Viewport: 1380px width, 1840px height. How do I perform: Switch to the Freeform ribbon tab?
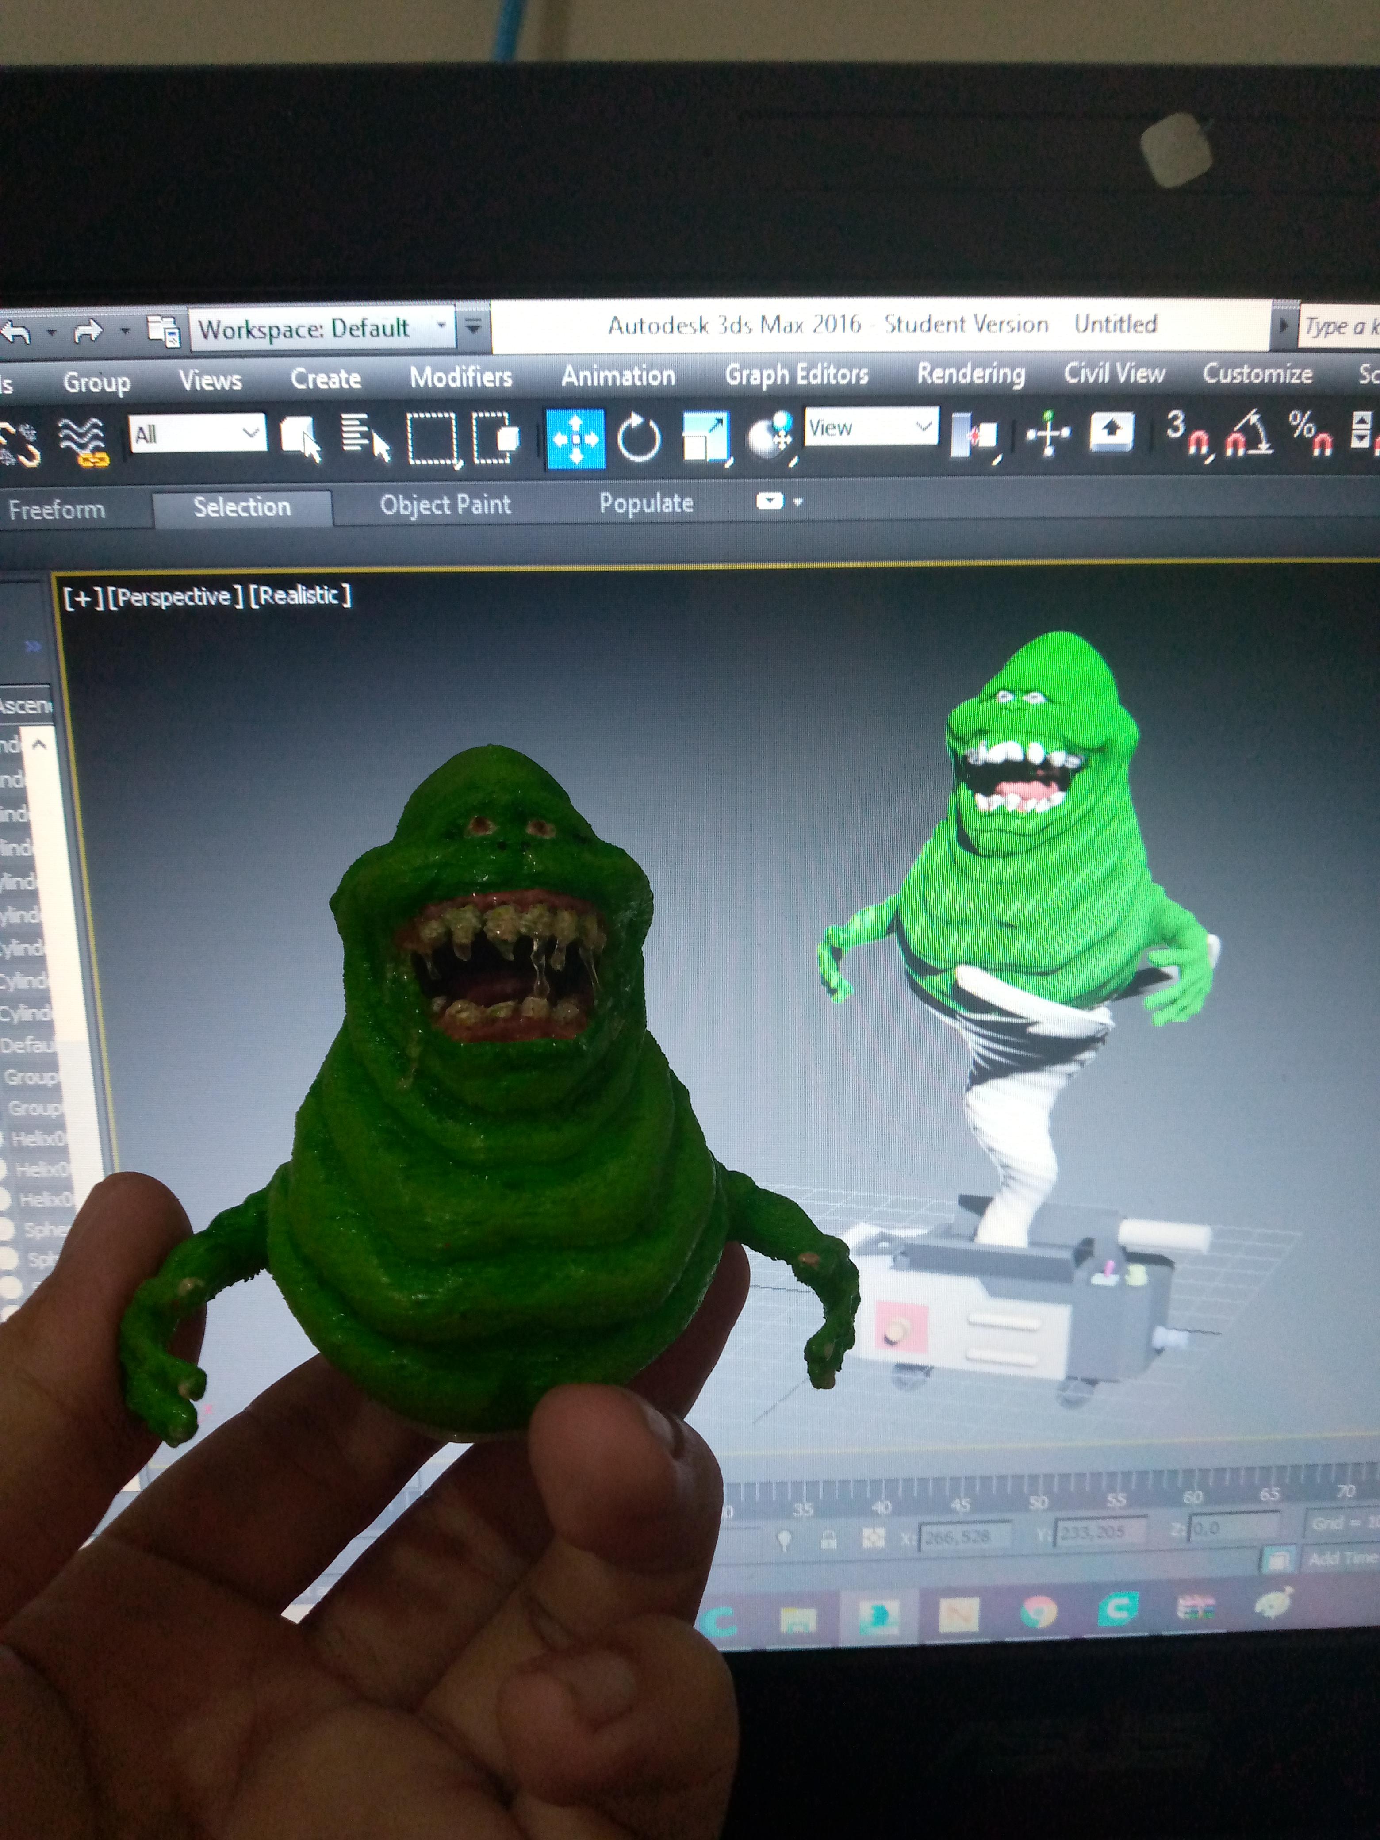(x=57, y=509)
